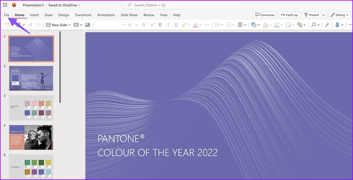The height and width of the screenshot is (180, 353).
Task: Select slide 4 thumbnail in panel
Action: [31, 137]
